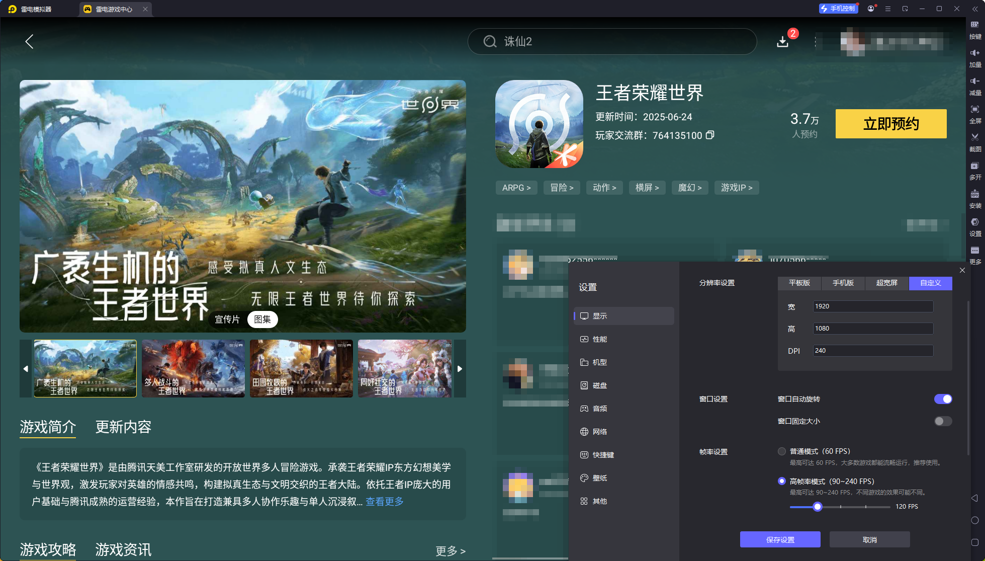Open 机型 device model settings section
985x561 pixels.
623,362
